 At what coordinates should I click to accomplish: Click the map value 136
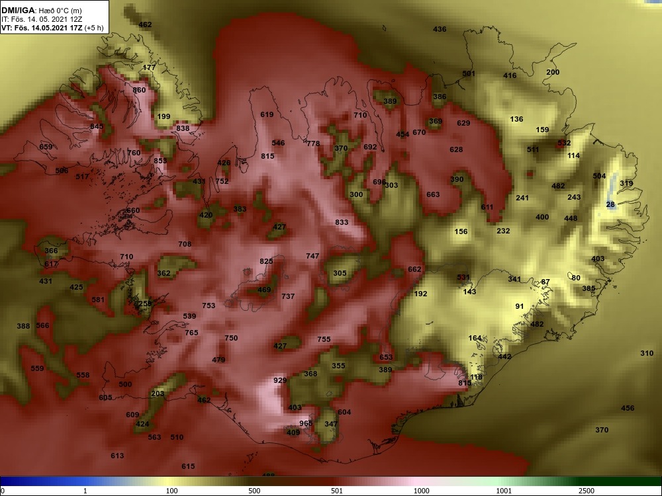point(517,119)
